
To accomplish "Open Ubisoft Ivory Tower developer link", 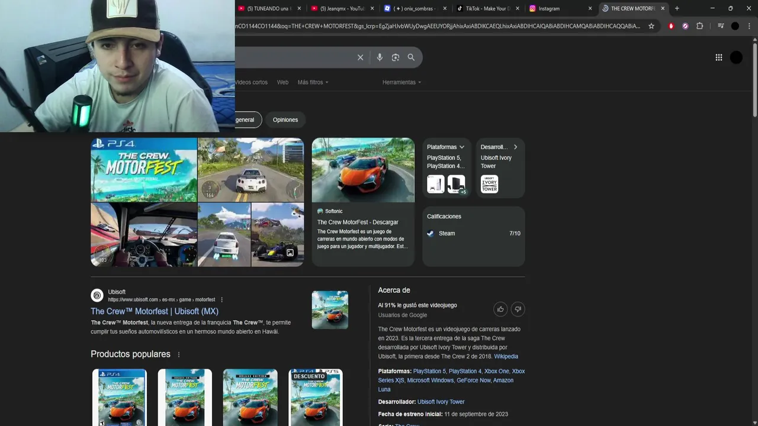I will (x=441, y=402).
